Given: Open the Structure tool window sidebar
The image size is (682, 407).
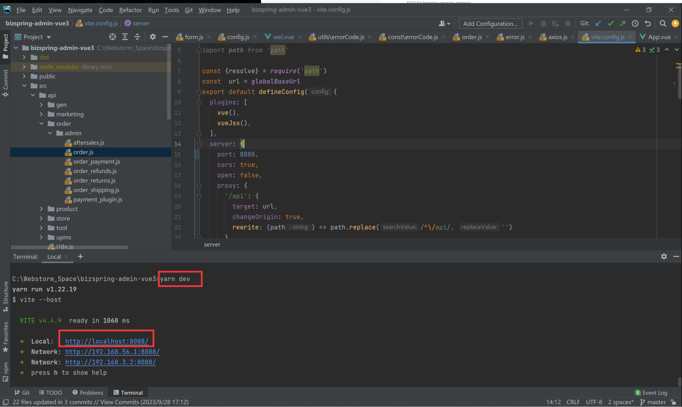Looking at the screenshot, I should (5, 296).
